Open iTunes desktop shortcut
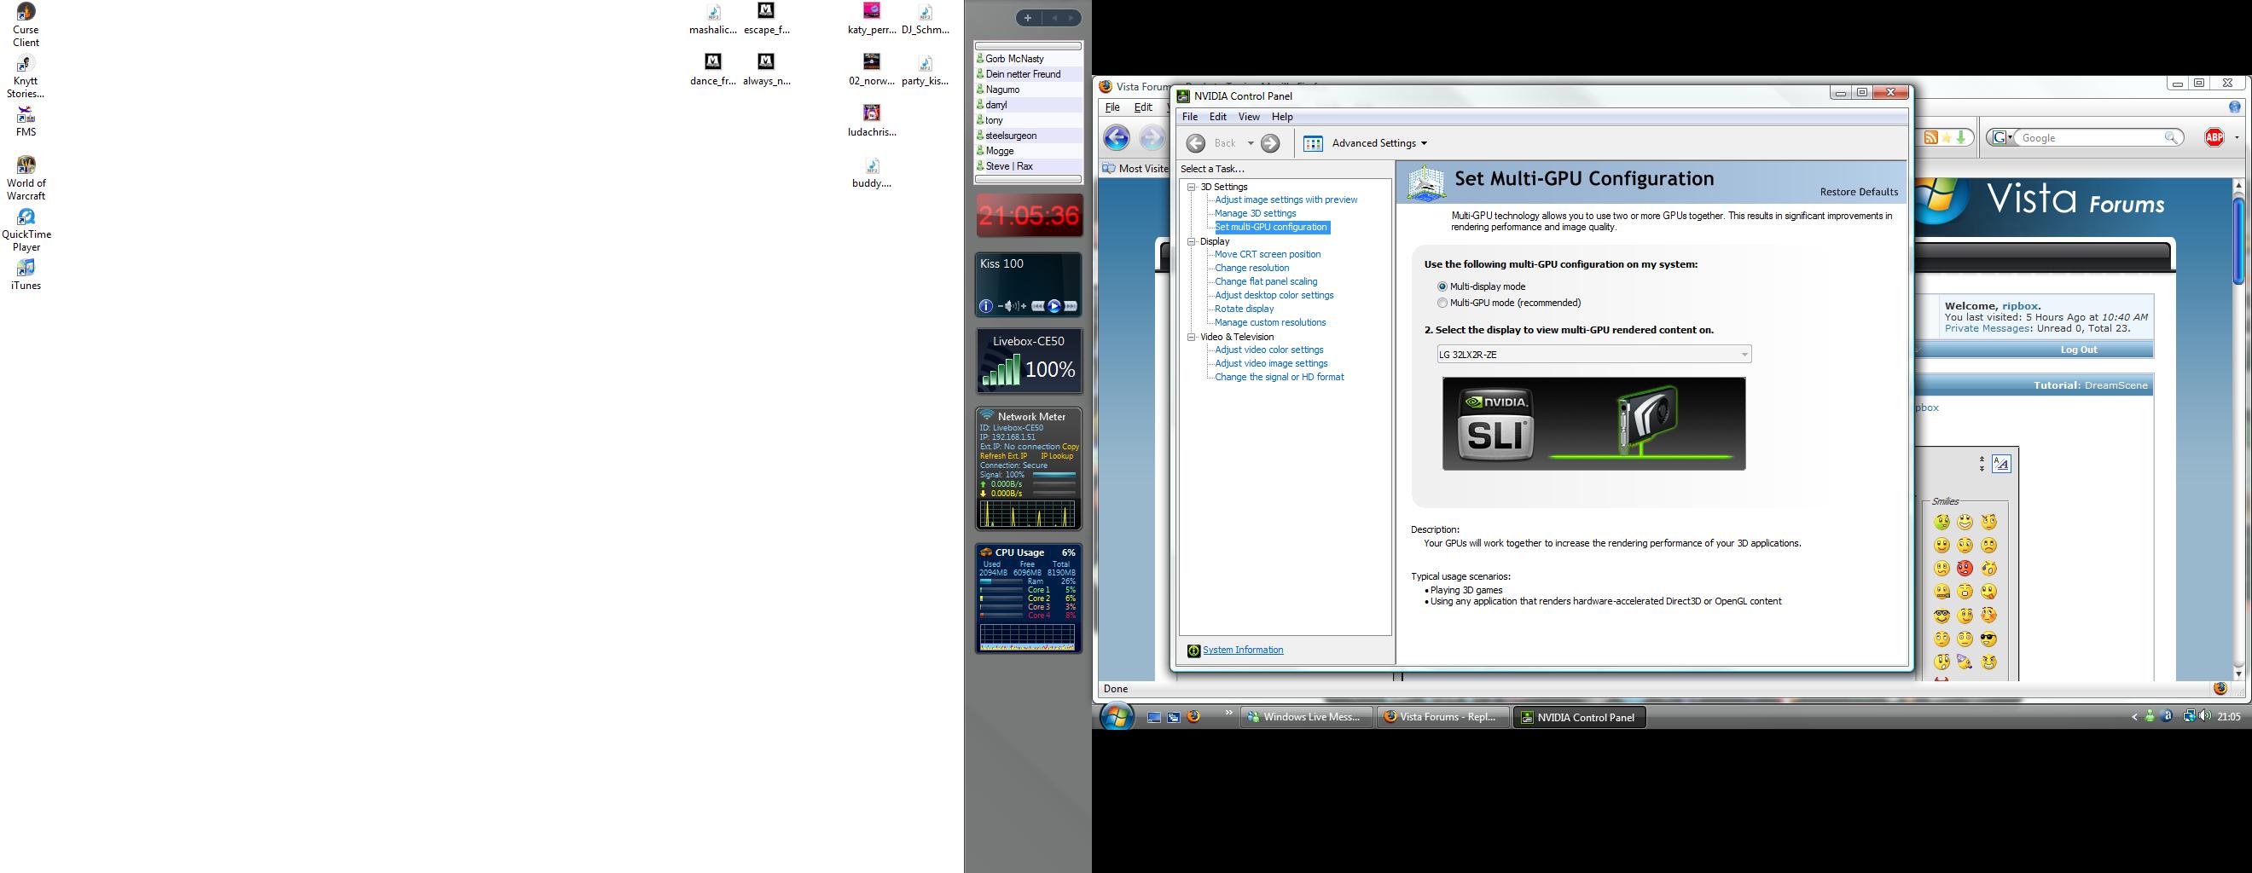Viewport: 2252px width, 873px height. click(x=26, y=274)
